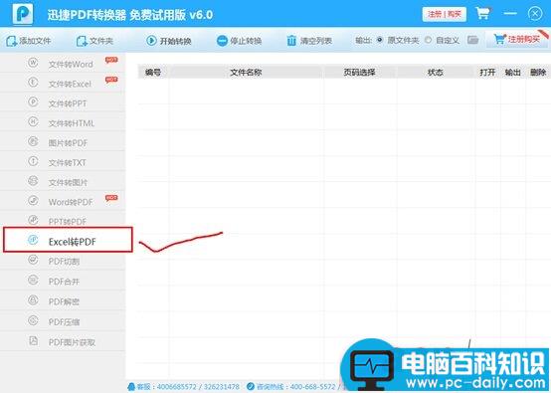Open the shopping cart icon in title bar
551x393 pixels.
pos(482,14)
